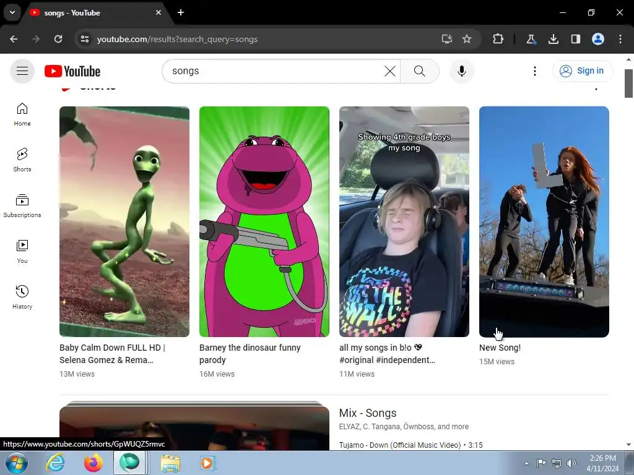634x475 pixels.
Task: Click the page vertical scrollbar thumb
Action: click(x=628, y=83)
